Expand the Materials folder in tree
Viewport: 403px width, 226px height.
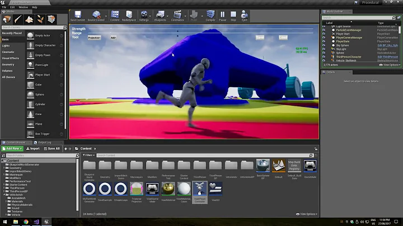click(6, 201)
